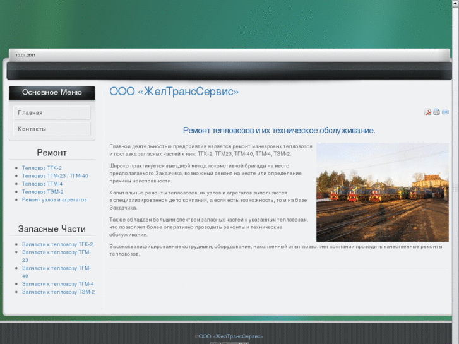Viewport: 459px width, 344px height.
Task: Open Тепловоз ТЭМ-2 repair link
Action: [x=43, y=192]
